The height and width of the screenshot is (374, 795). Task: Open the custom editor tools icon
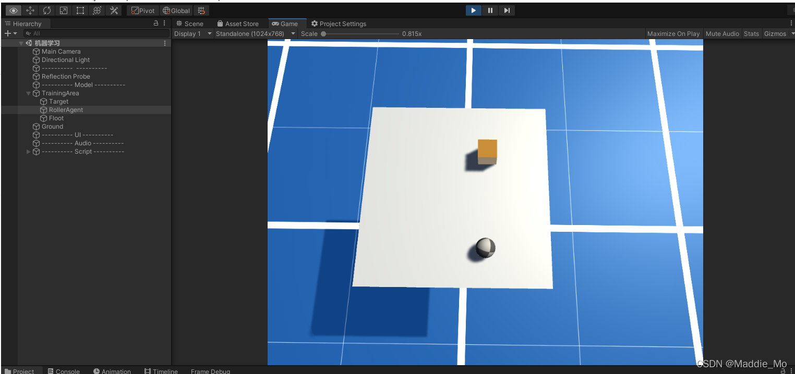coord(114,10)
